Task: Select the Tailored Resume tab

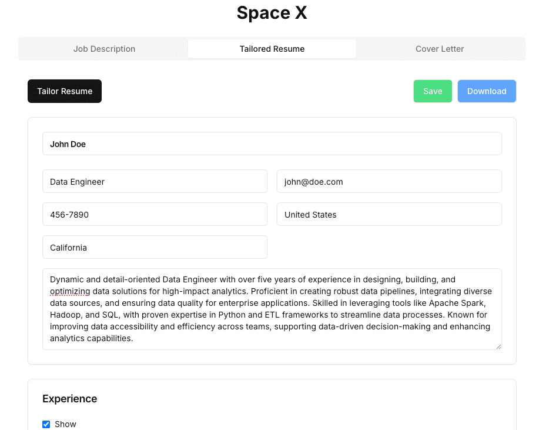Action: click(272, 49)
